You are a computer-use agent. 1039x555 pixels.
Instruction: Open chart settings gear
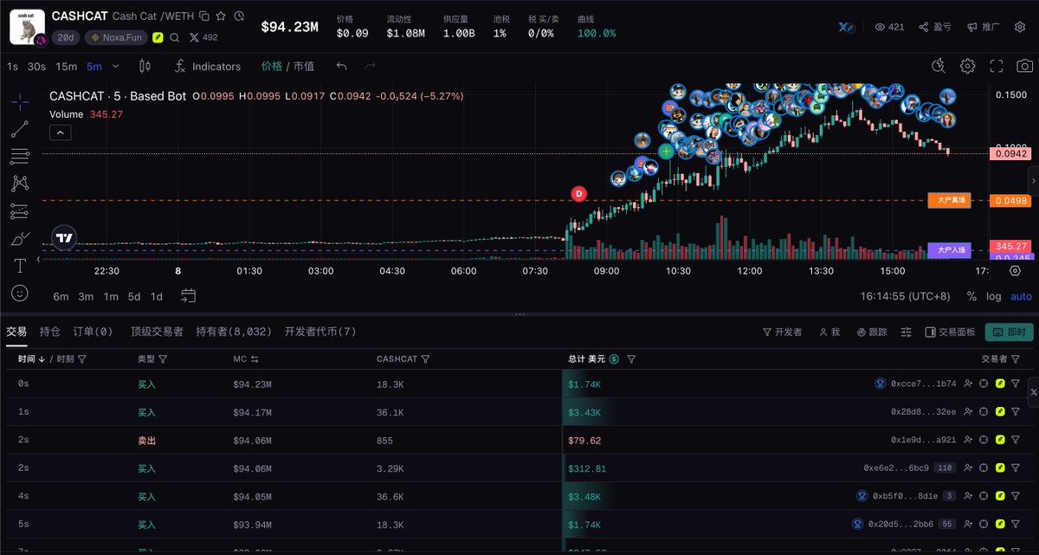point(967,66)
